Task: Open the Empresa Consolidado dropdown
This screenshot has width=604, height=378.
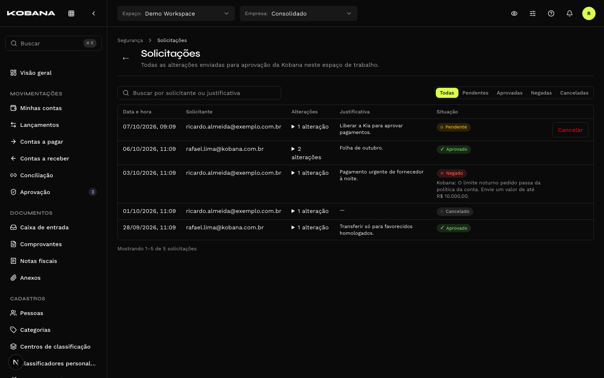Action: click(x=299, y=13)
